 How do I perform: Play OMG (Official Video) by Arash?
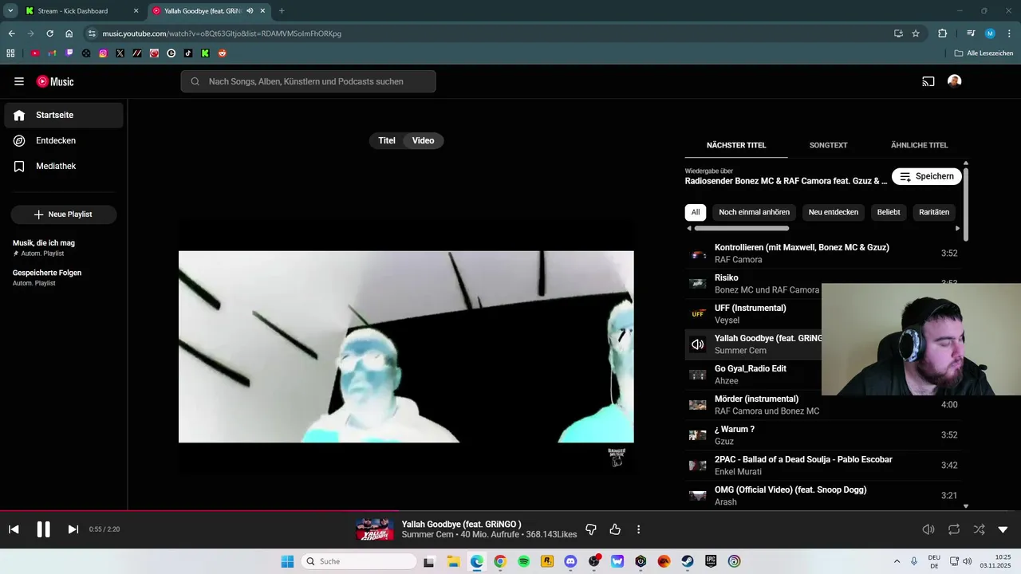click(822, 496)
